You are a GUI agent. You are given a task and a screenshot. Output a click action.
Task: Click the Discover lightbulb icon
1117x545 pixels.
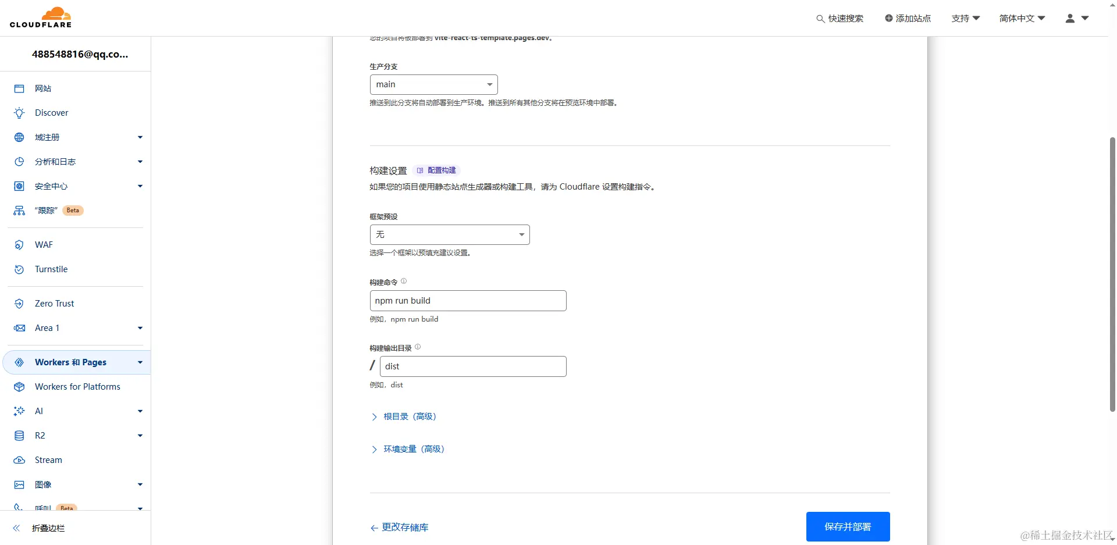19,113
